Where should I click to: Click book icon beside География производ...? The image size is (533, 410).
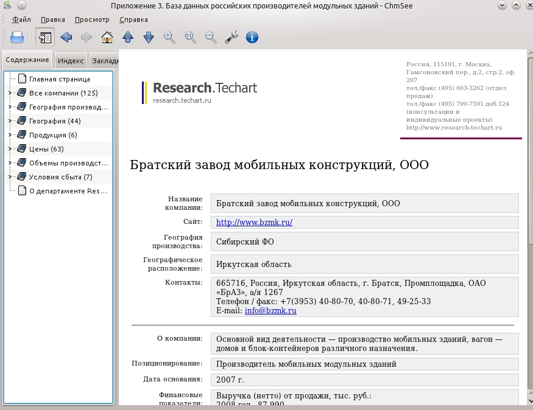point(22,106)
